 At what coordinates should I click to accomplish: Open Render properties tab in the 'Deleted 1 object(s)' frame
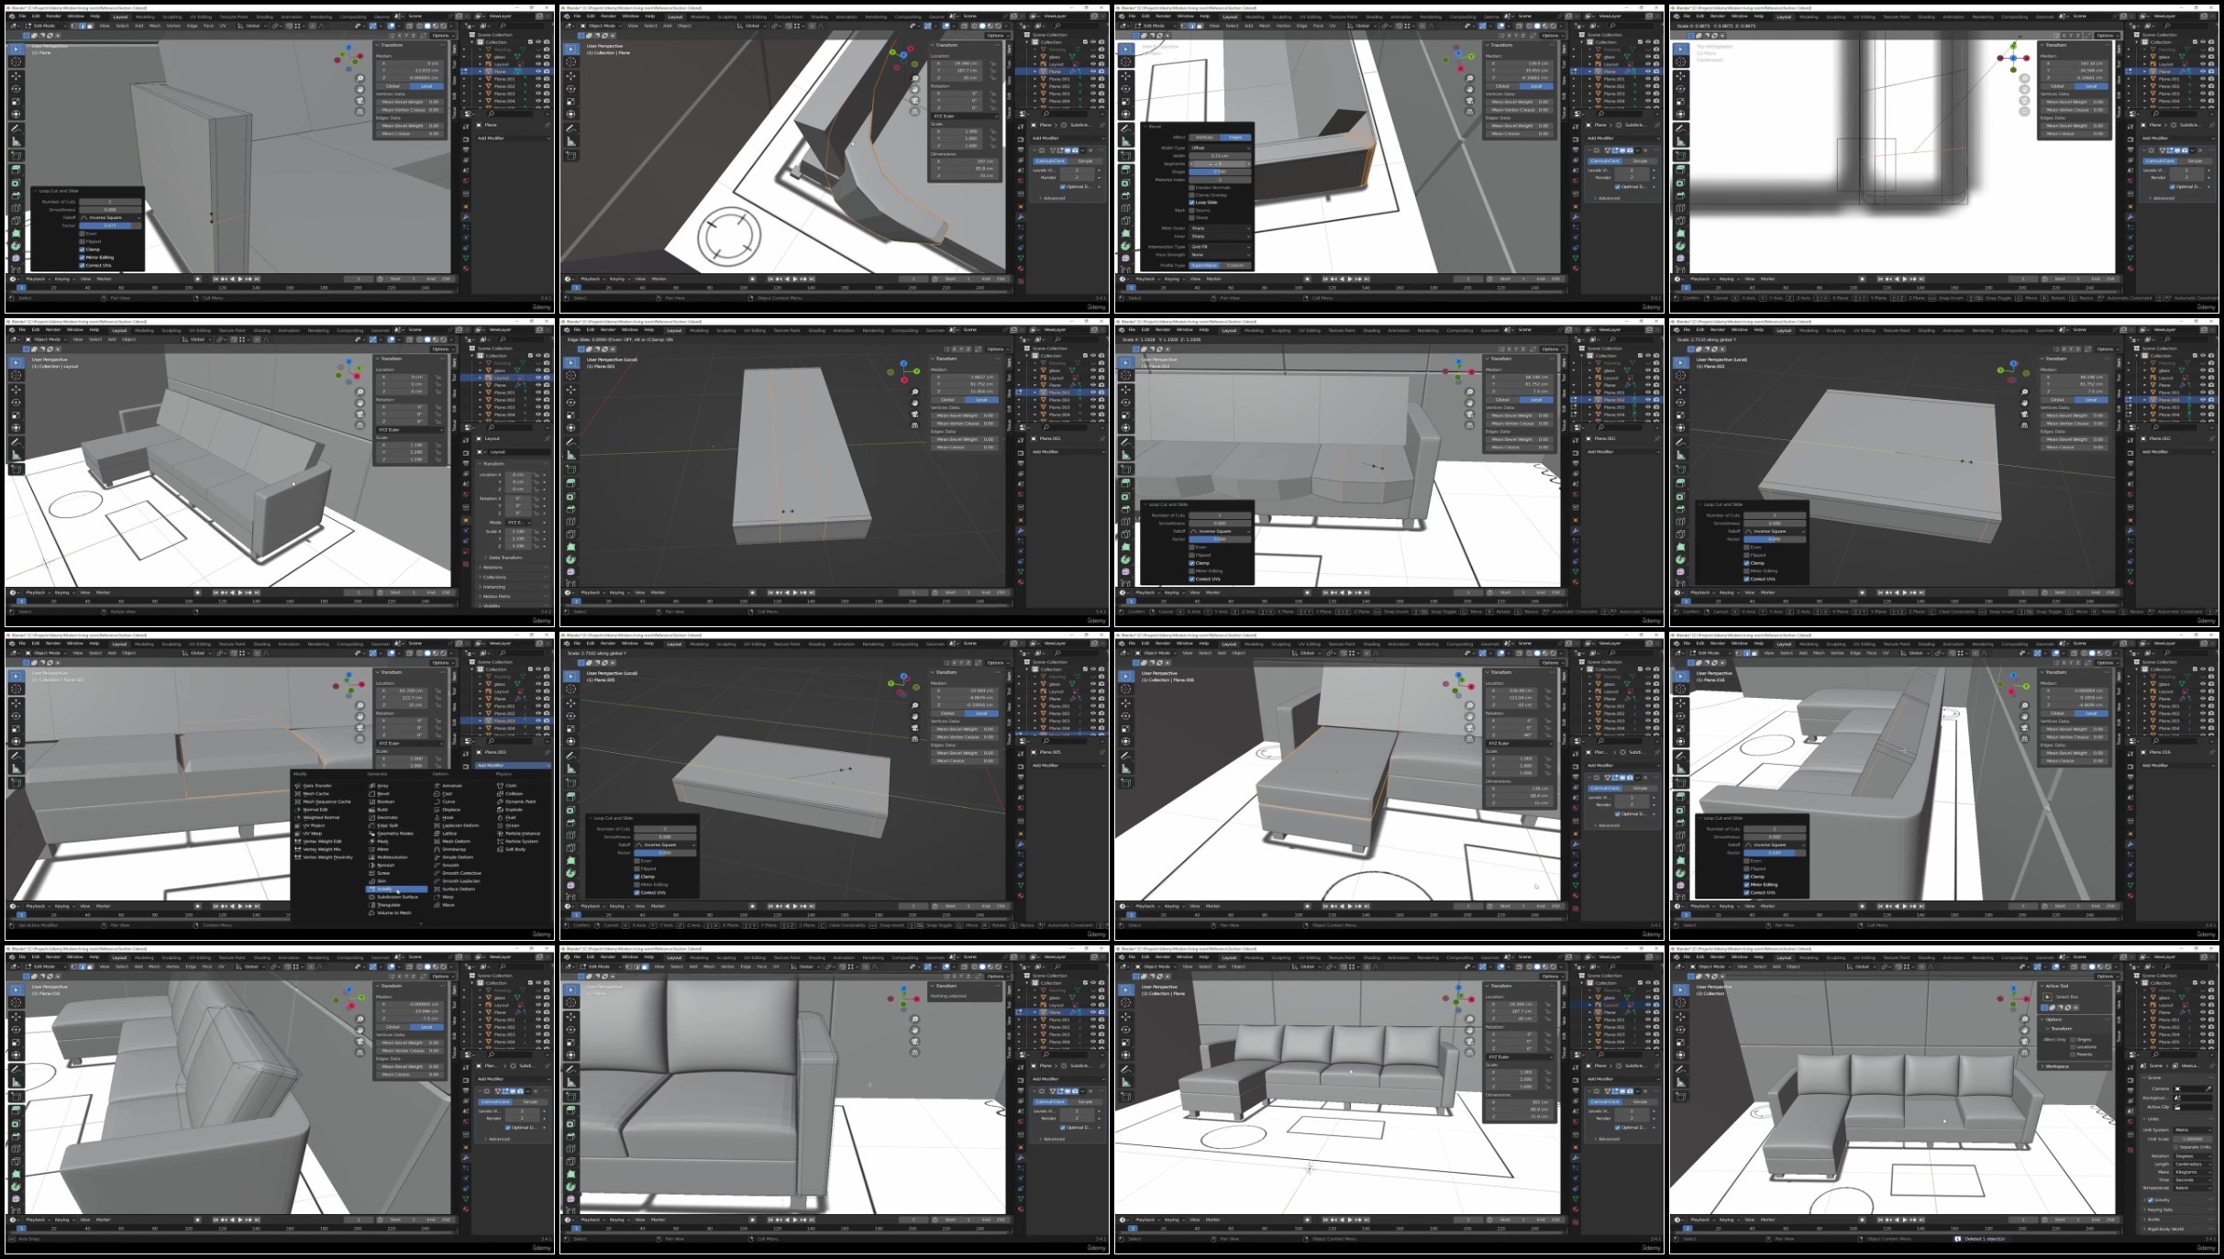2130,1080
